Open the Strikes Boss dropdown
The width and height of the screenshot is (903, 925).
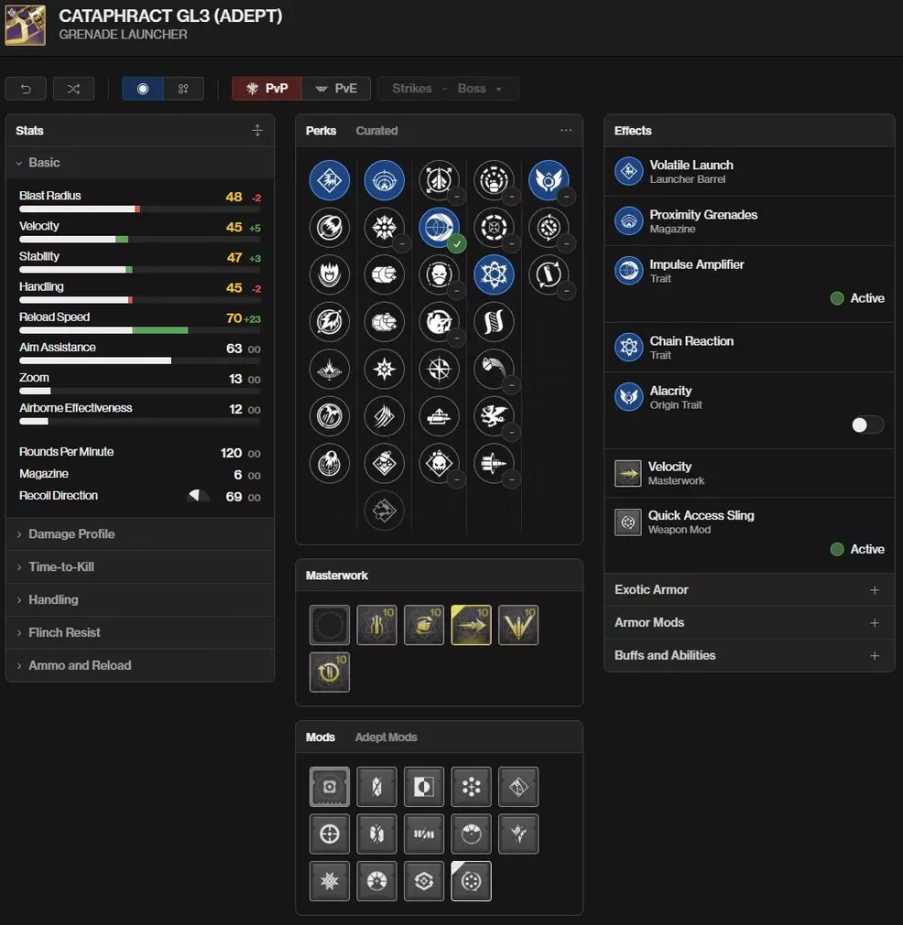(448, 89)
